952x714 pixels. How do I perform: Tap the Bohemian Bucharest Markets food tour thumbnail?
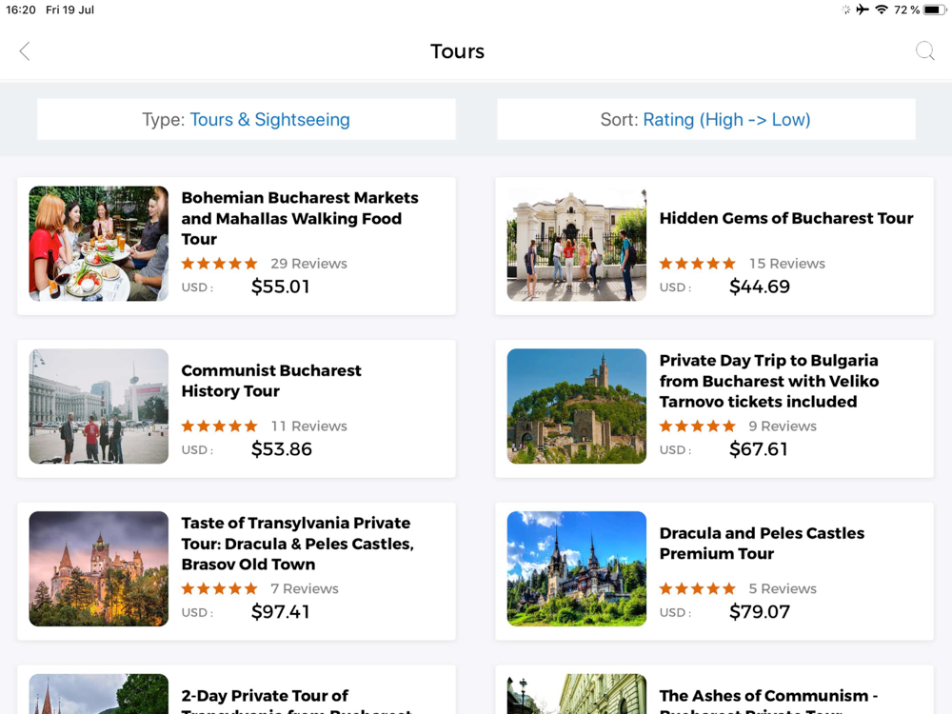pyautogui.click(x=99, y=244)
